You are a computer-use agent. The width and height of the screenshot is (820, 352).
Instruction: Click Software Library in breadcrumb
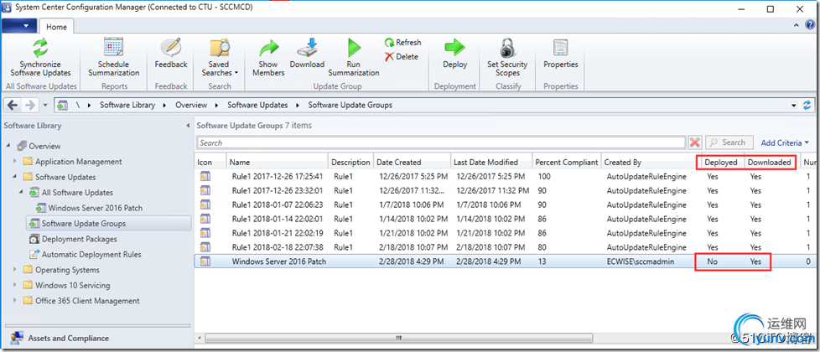click(x=127, y=105)
